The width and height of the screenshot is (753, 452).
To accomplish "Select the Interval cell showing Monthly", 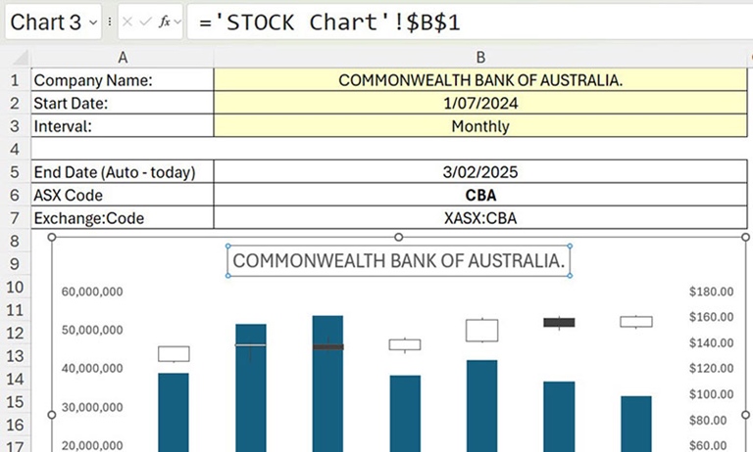I will pos(480,126).
